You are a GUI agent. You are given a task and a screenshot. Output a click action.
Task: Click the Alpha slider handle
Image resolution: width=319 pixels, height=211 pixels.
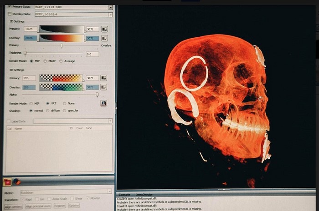click(x=97, y=95)
